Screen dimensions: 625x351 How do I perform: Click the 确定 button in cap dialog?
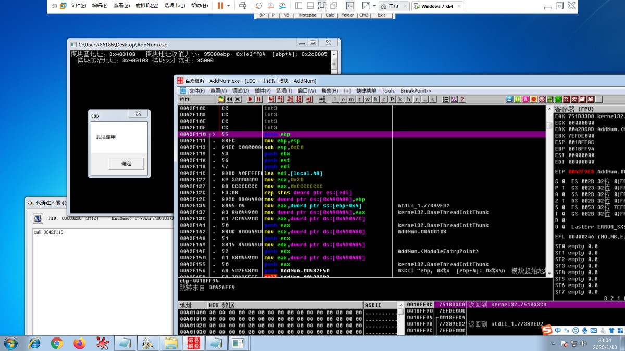click(126, 163)
